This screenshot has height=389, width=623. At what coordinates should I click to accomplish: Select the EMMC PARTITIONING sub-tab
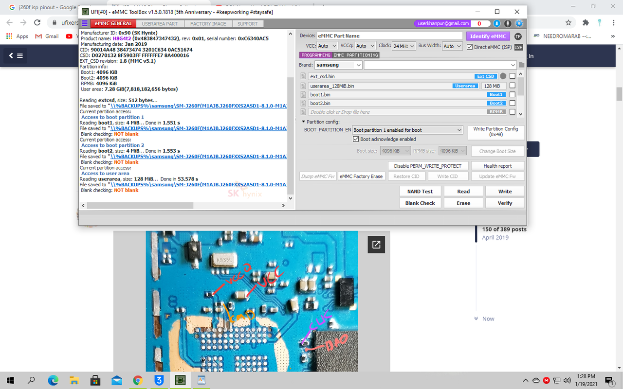tap(356, 55)
